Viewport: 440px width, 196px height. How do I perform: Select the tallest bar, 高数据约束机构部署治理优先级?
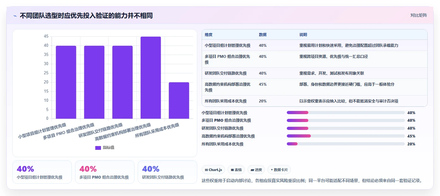(x=151, y=78)
